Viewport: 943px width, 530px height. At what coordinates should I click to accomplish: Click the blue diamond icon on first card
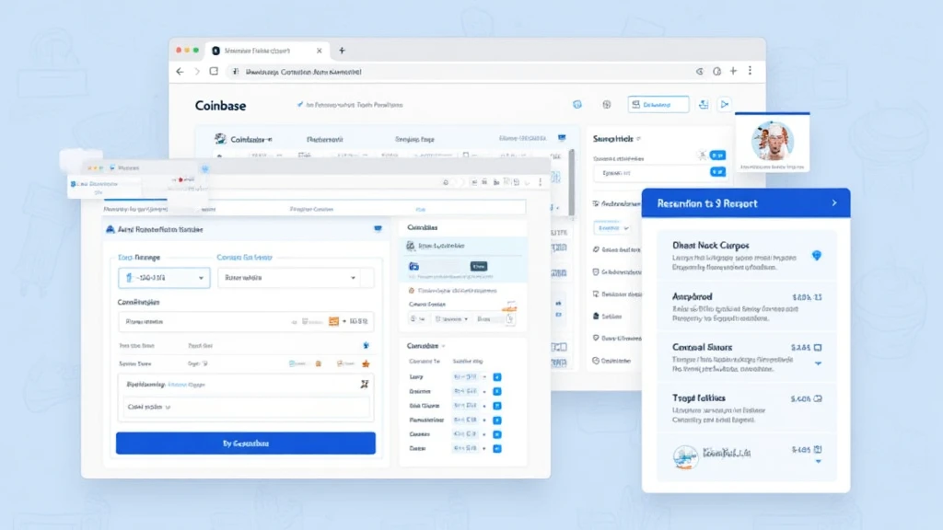pos(816,255)
